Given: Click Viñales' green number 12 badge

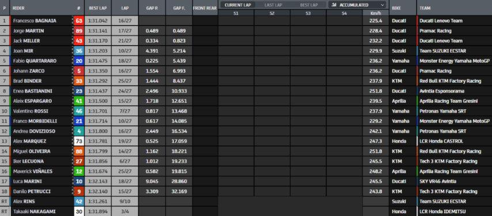Looking at the screenshot, I should 79,171.
